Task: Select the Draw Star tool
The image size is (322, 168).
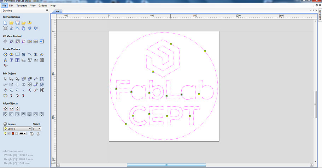Action: [x=5, y=60]
